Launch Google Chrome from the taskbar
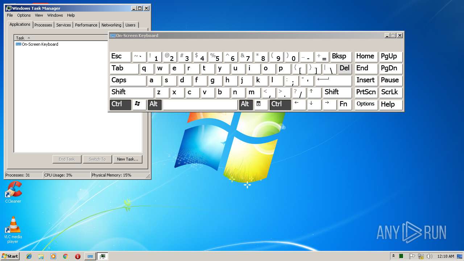Viewport: 464px width, 261px height. tap(65, 256)
